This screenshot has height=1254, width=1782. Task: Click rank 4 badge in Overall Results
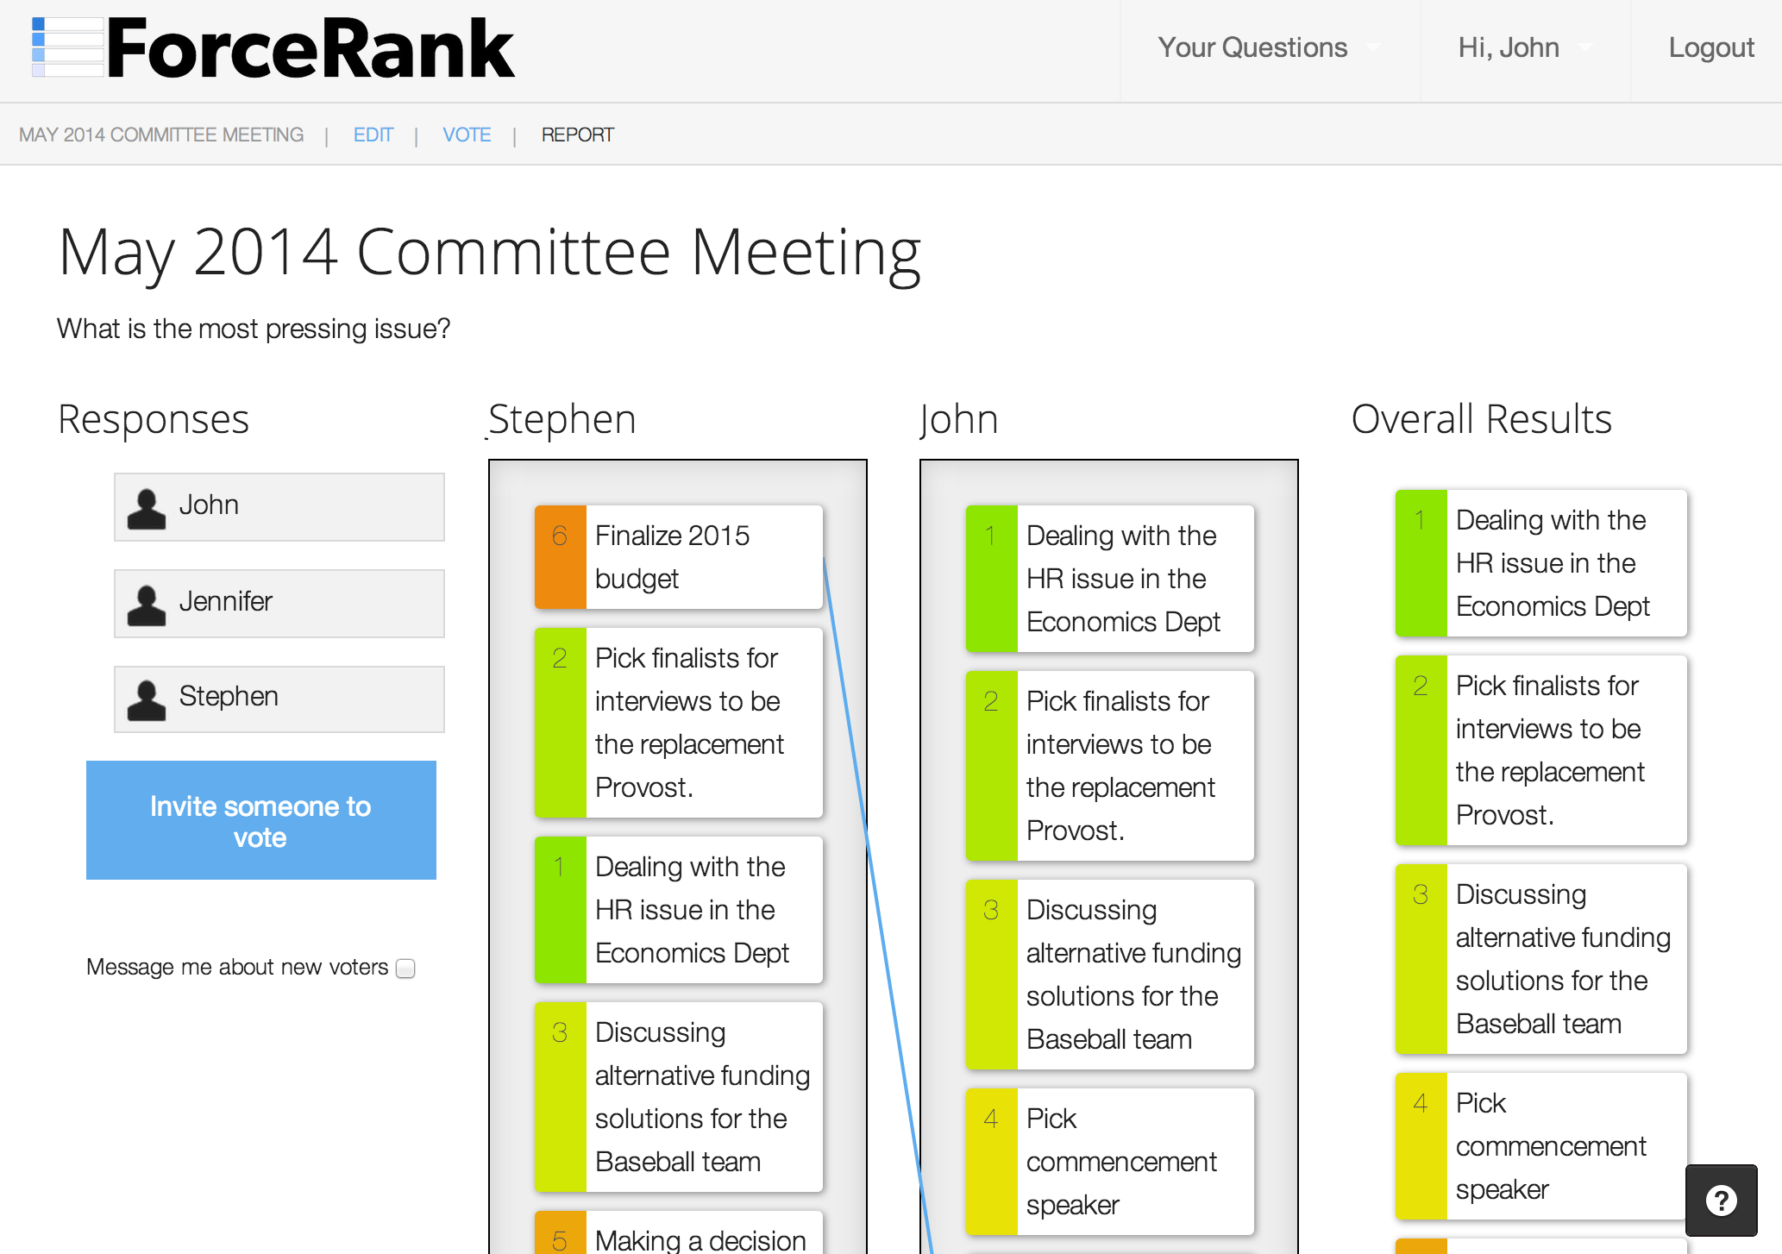click(1421, 1145)
